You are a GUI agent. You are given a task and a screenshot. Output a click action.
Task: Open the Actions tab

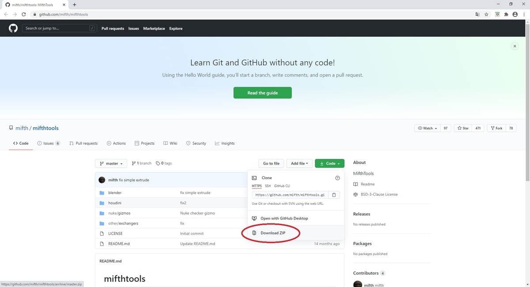(x=116, y=143)
